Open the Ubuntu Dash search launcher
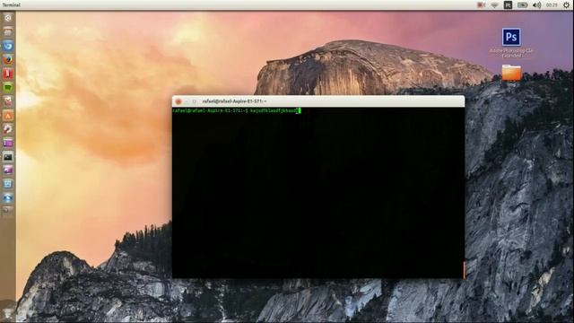 8,18
